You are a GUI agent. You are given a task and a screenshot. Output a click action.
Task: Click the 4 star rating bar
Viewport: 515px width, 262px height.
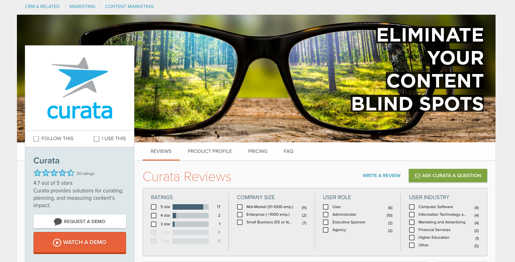[190, 216]
